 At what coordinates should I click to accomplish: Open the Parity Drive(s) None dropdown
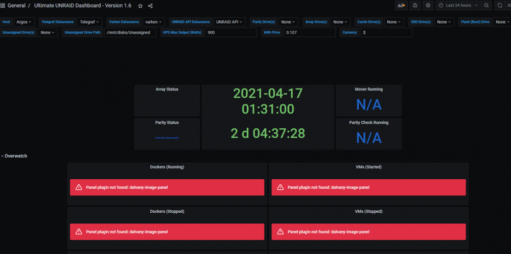pyautogui.click(x=288, y=22)
